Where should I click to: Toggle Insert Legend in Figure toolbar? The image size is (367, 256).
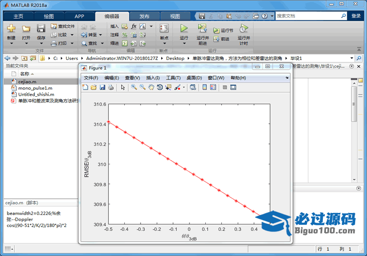click(x=213, y=88)
